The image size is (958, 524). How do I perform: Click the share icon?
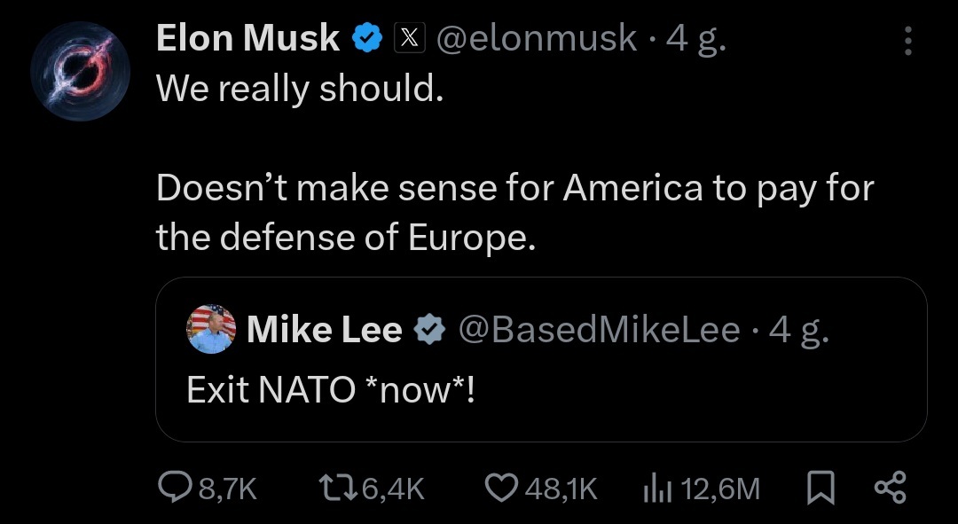coord(890,487)
